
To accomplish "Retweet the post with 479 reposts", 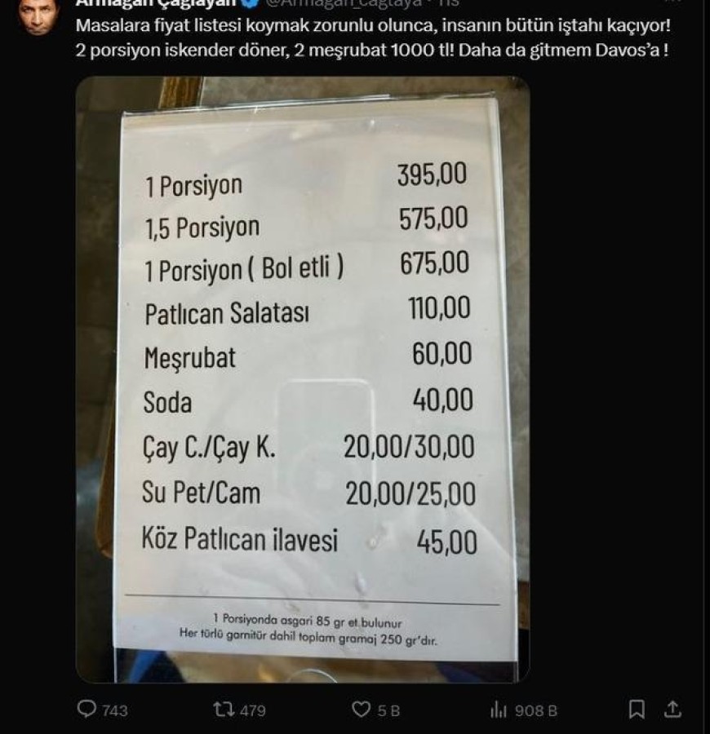I will tap(223, 710).
